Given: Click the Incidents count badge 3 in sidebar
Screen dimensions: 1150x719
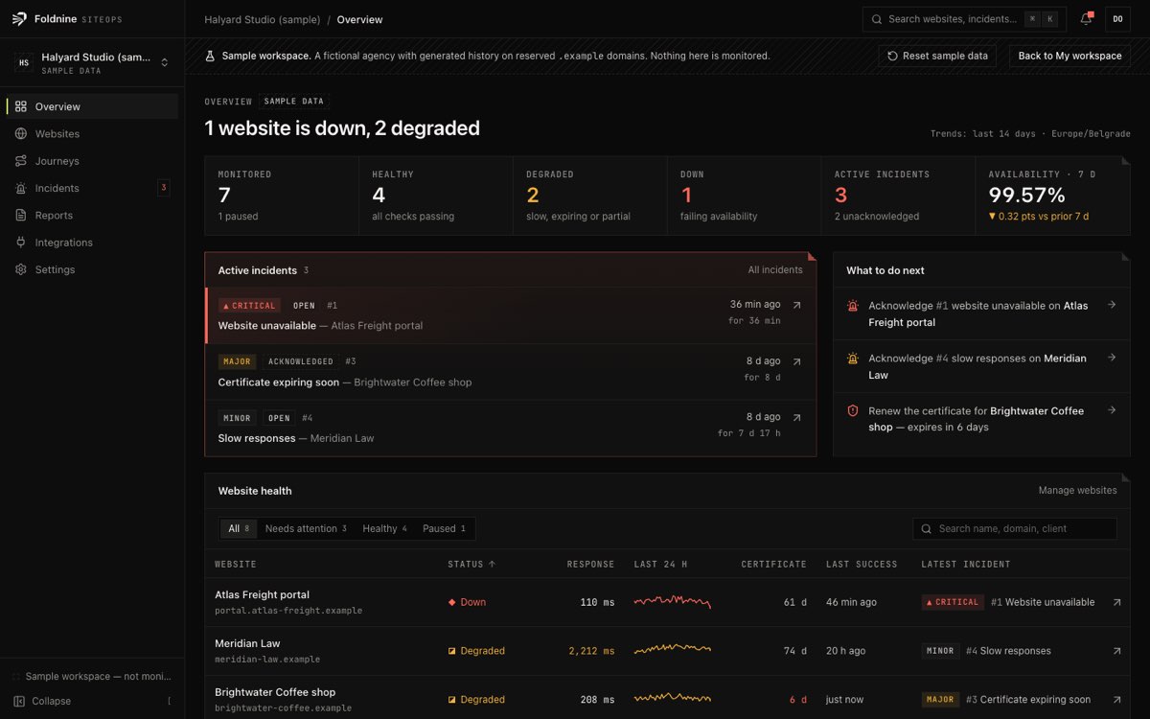Looking at the screenshot, I should click(164, 188).
